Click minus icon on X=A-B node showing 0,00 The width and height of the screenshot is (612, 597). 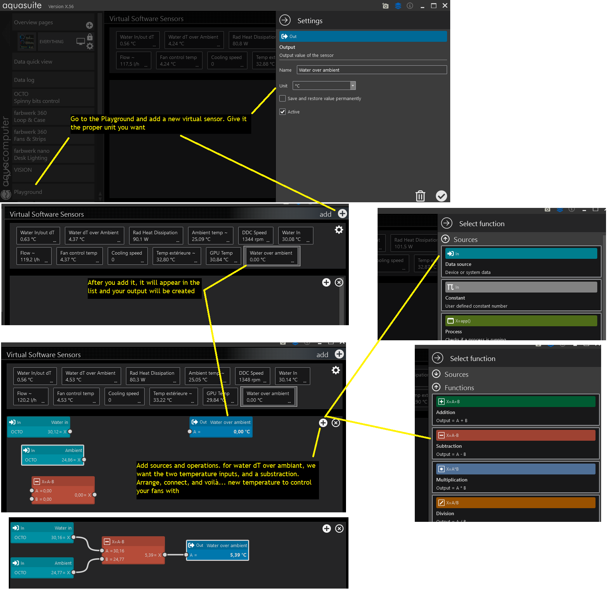pyautogui.click(x=36, y=481)
